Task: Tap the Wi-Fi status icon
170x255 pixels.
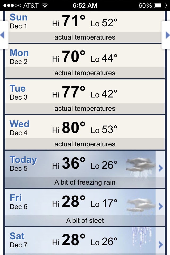Action: (x=45, y=5)
